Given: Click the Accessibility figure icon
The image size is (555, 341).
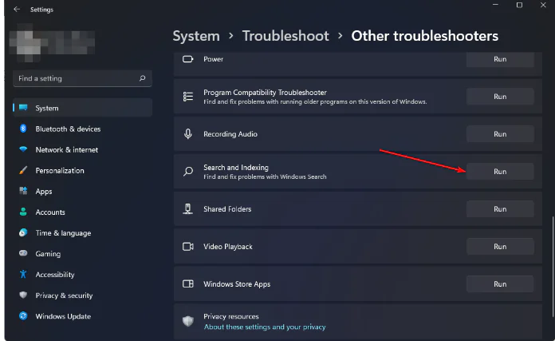Looking at the screenshot, I should [x=23, y=274].
